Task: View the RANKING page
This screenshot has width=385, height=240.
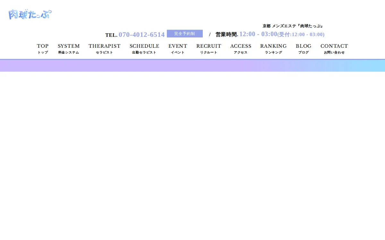Action: click(273, 49)
